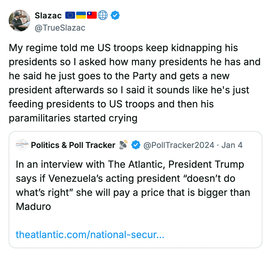The width and height of the screenshot is (271, 257).
Task: Click the Ukraine flag emoji
Action: [x=81, y=16]
